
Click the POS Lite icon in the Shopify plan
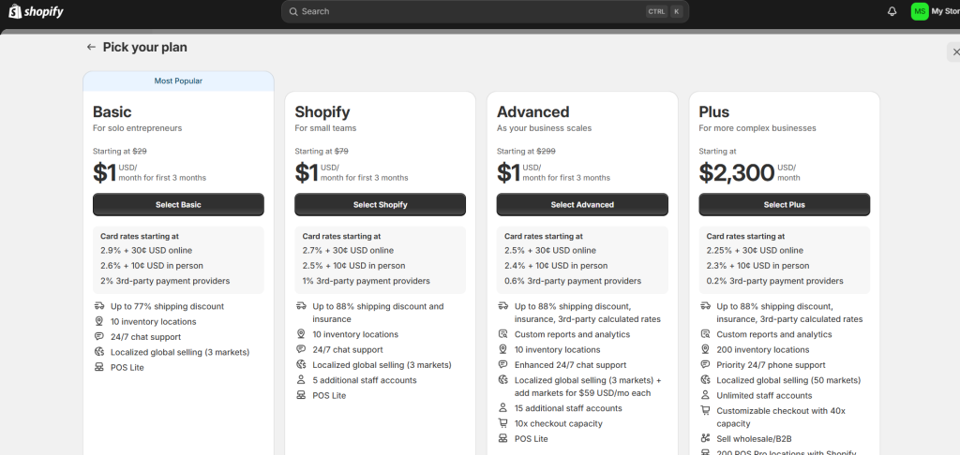[x=301, y=396]
